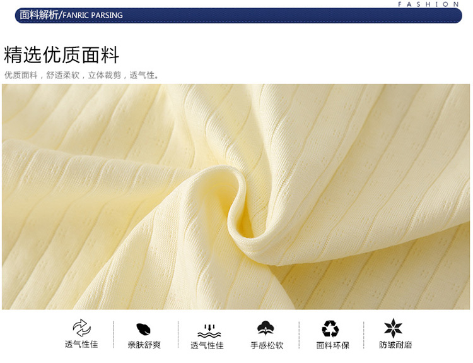Click the 透气性佳 label under the circular arrows

(81, 344)
